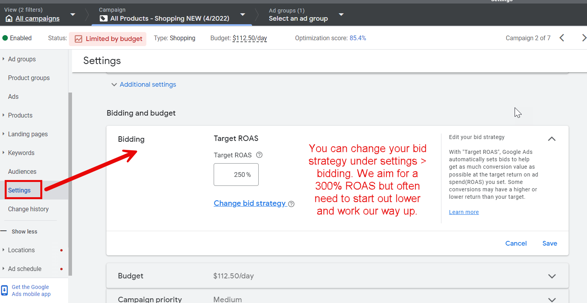
Task: Click the Target ROAS help question icon
Action: pos(259,155)
